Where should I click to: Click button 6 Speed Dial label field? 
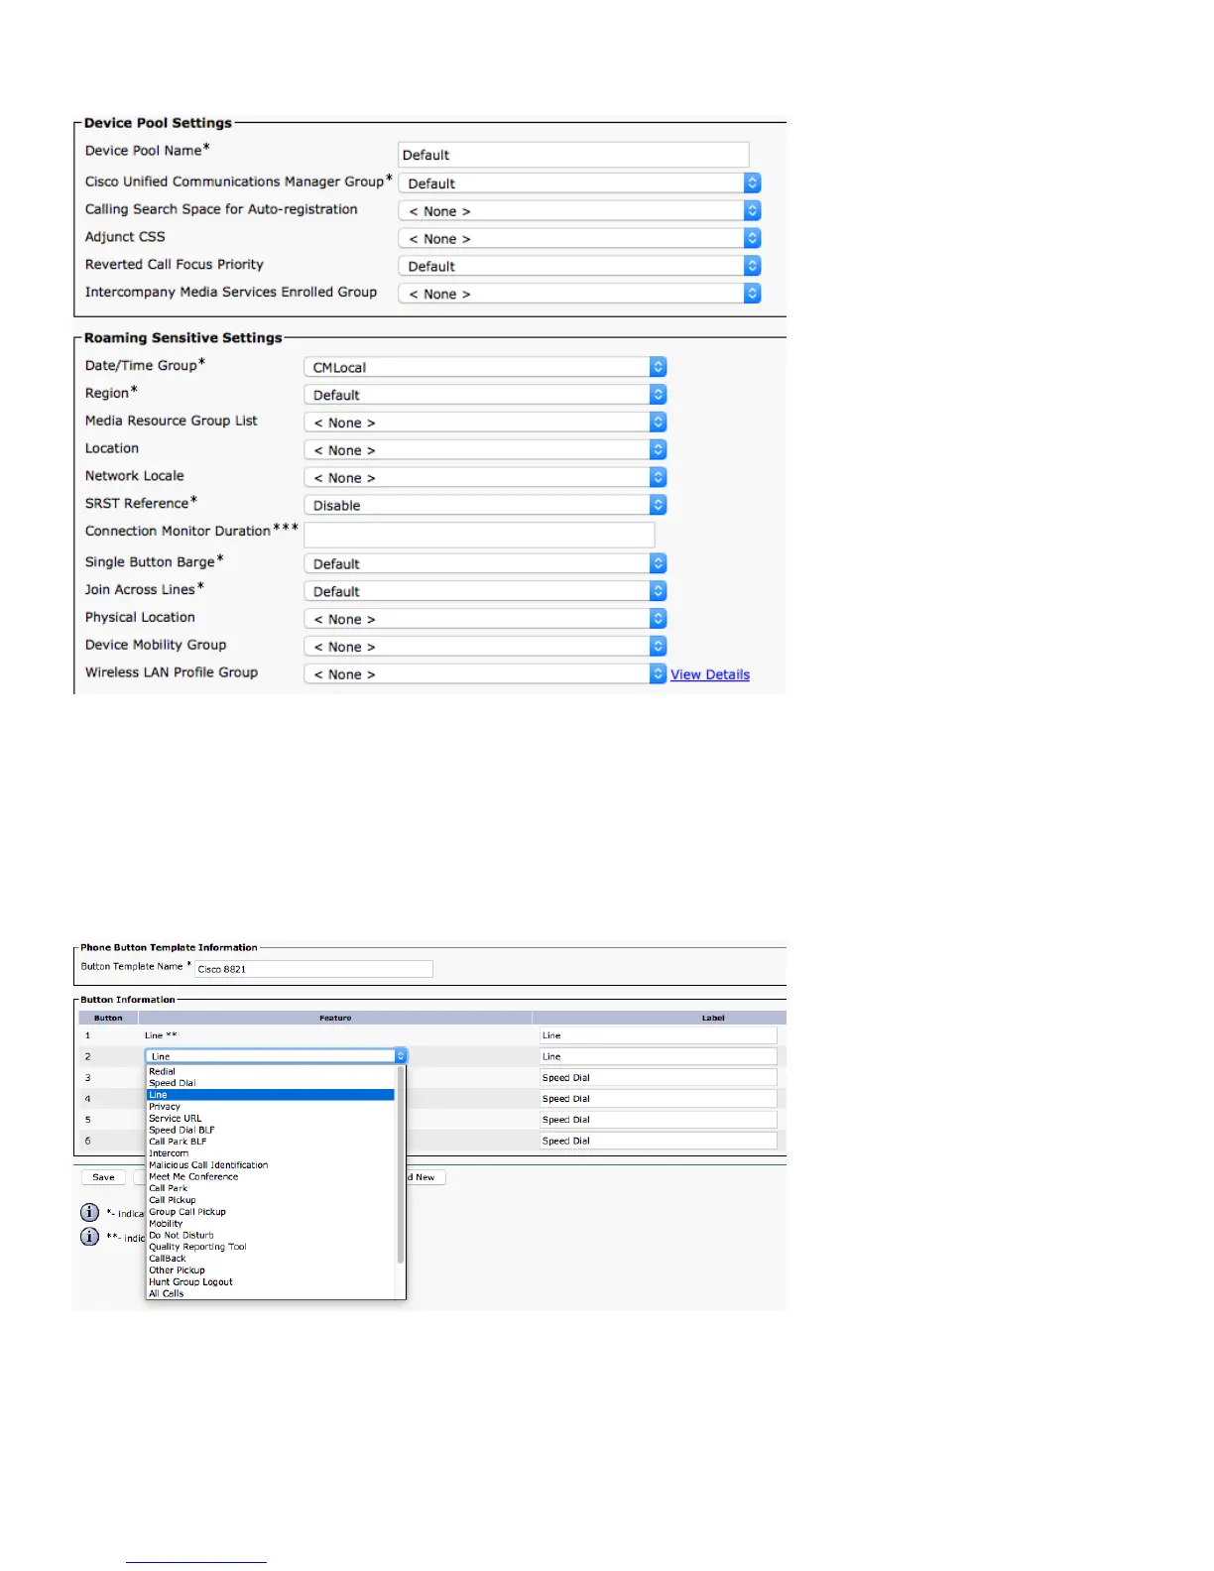coord(658,1141)
